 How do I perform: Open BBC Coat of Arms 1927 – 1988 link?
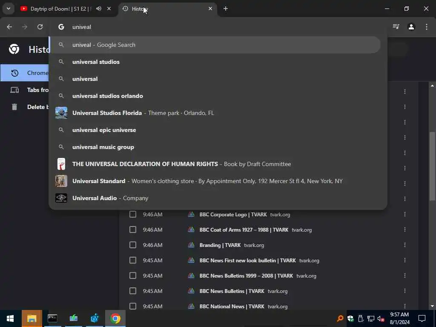244,229
